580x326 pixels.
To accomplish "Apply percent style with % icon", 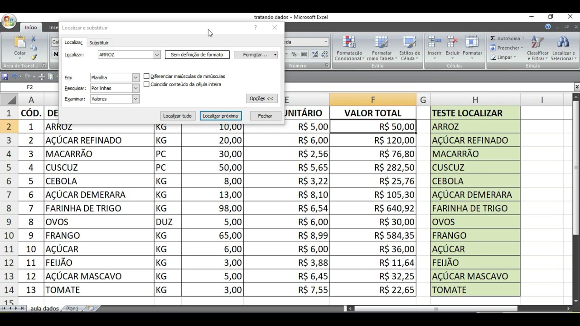I will point(294,54).
